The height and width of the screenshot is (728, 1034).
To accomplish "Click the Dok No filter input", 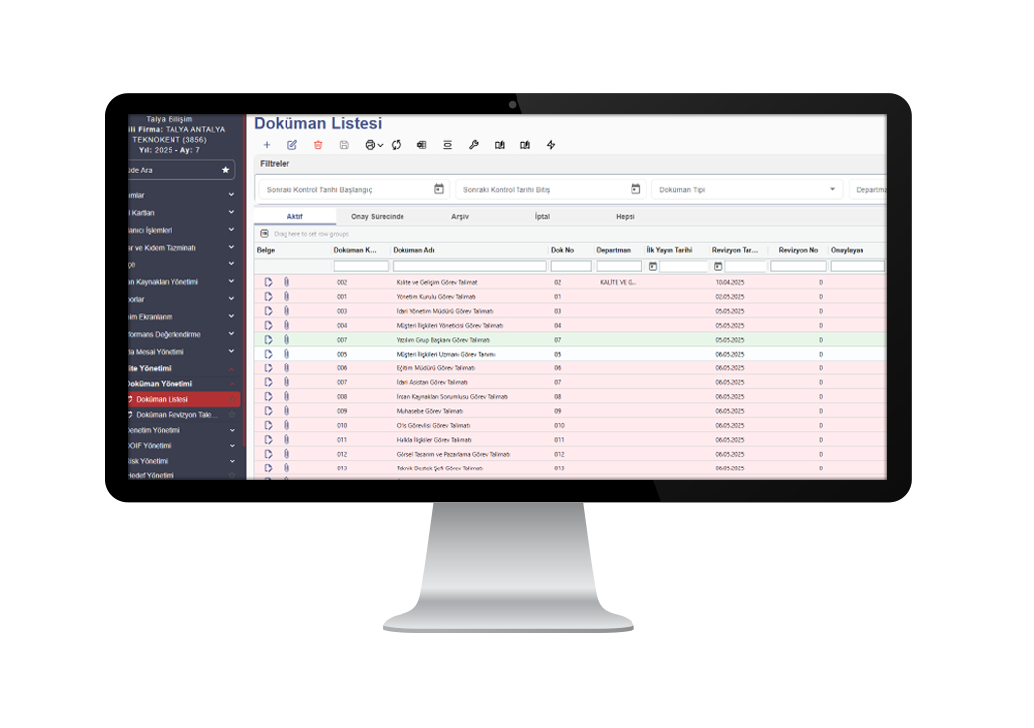I will point(571,266).
